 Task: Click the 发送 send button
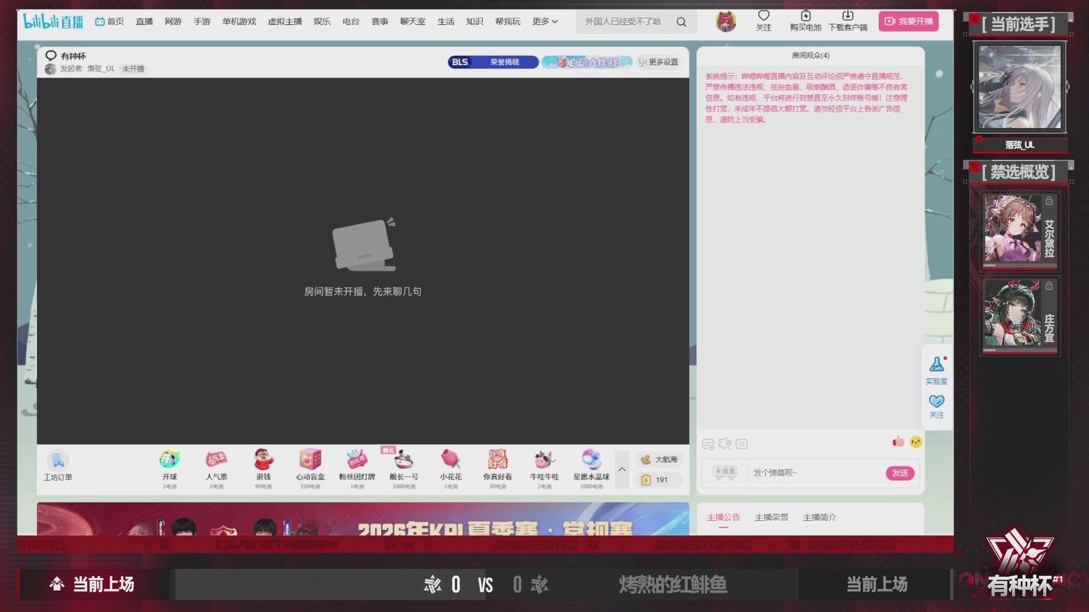(900, 473)
